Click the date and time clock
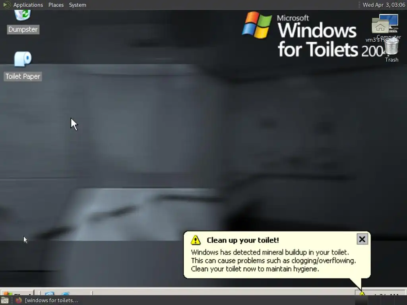Image resolution: width=407 pixels, height=305 pixels. 384,5
